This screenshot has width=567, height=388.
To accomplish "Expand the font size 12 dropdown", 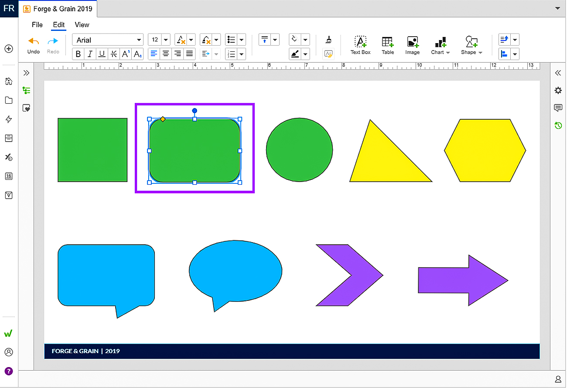I will 165,40.
